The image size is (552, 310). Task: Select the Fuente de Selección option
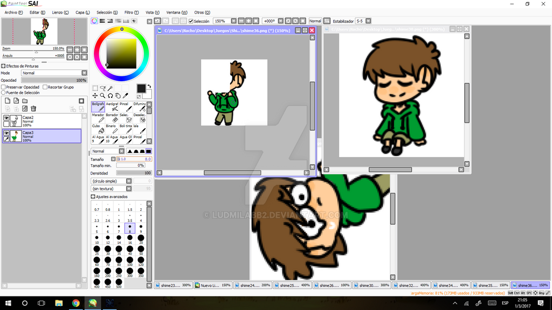coord(4,93)
